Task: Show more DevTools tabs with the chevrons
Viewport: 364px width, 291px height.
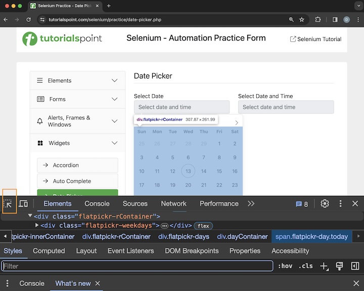Action: [x=251, y=203]
